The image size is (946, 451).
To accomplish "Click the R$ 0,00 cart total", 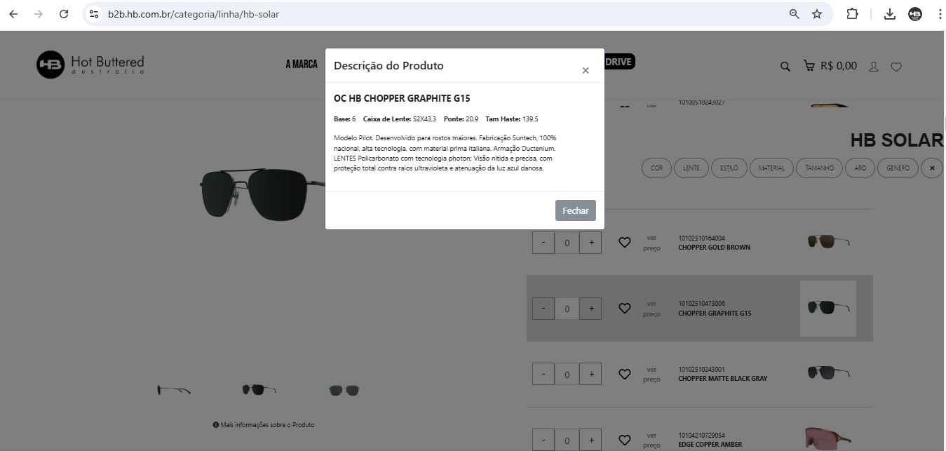I will (839, 66).
